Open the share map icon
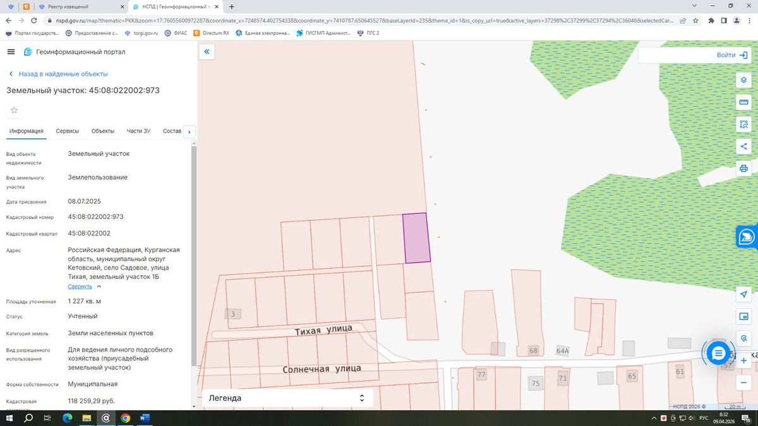 coord(743,146)
